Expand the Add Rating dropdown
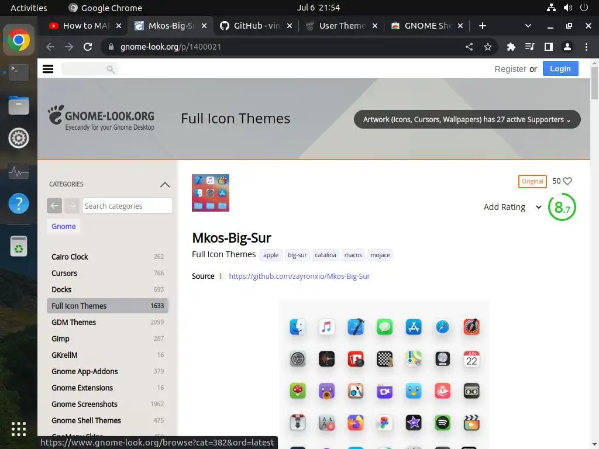This screenshot has width=599, height=449. pos(512,207)
